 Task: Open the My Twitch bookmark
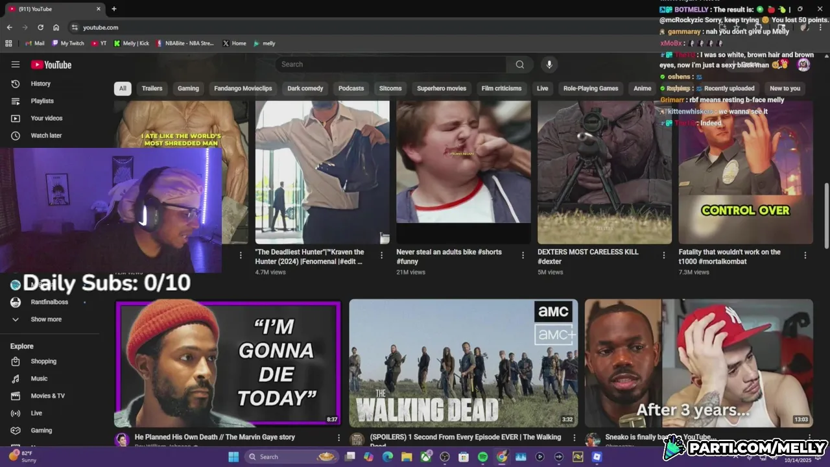point(67,43)
